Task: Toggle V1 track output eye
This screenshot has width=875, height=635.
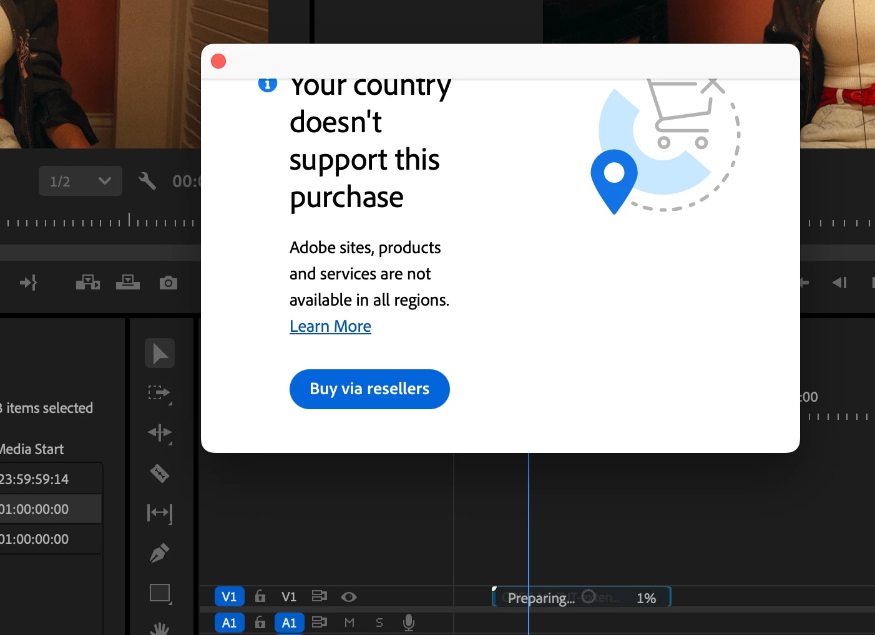Action: point(349,597)
